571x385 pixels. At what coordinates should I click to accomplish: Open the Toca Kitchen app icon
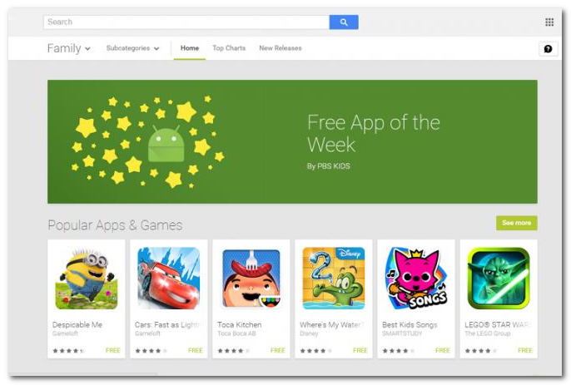[x=251, y=279]
